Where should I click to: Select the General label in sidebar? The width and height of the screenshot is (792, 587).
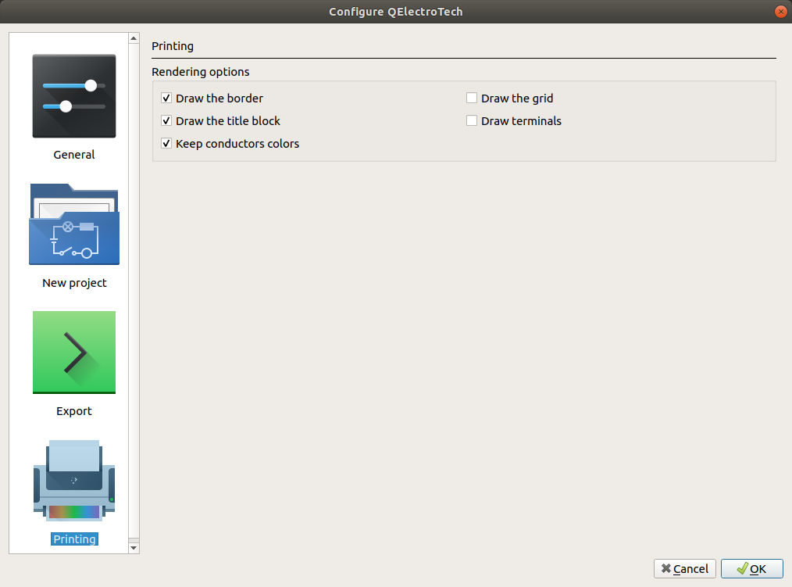coord(74,155)
